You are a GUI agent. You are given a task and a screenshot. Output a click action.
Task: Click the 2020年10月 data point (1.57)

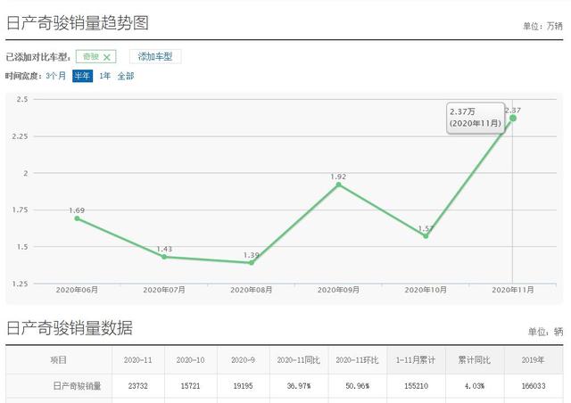tap(426, 236)
